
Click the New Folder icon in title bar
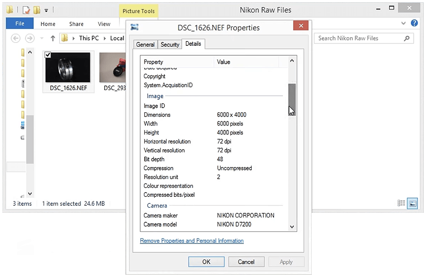tap(37, 9)
